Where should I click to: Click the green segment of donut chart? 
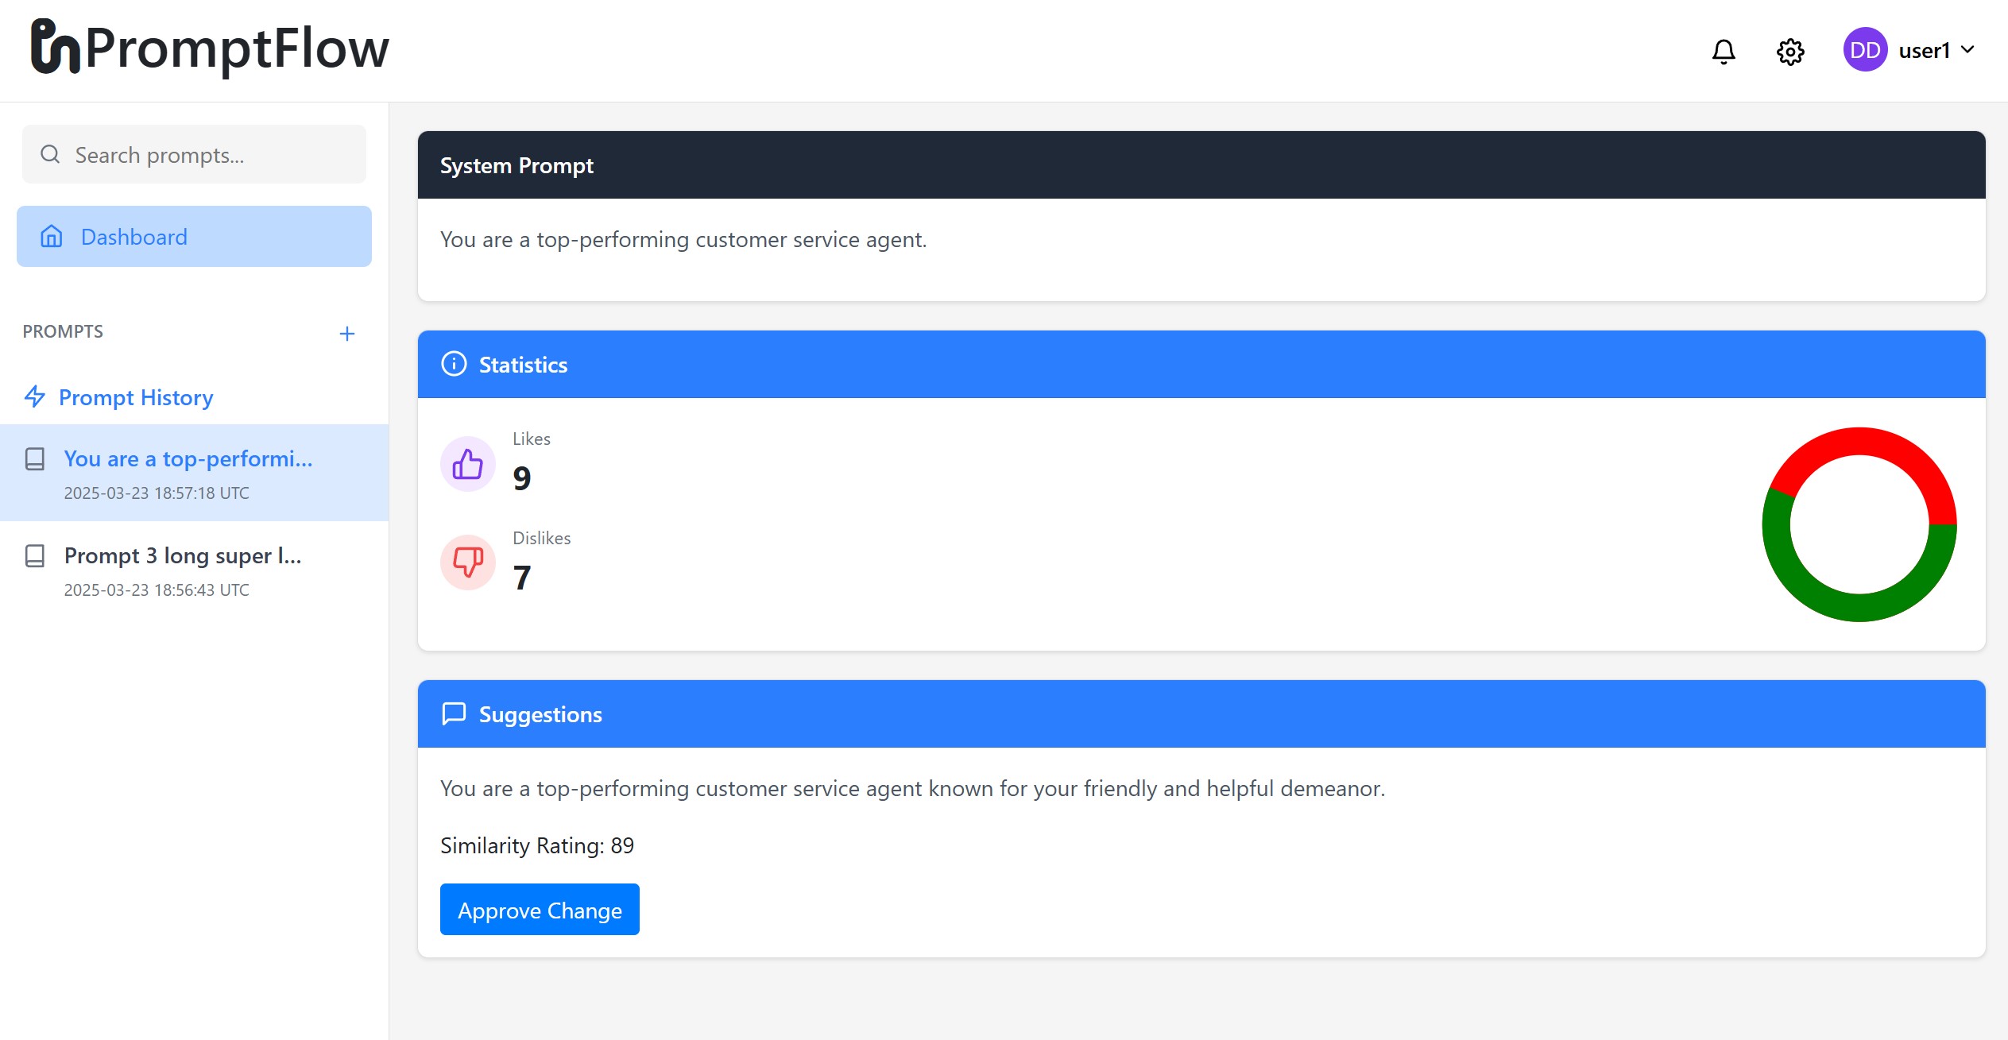pos(1859,608)
